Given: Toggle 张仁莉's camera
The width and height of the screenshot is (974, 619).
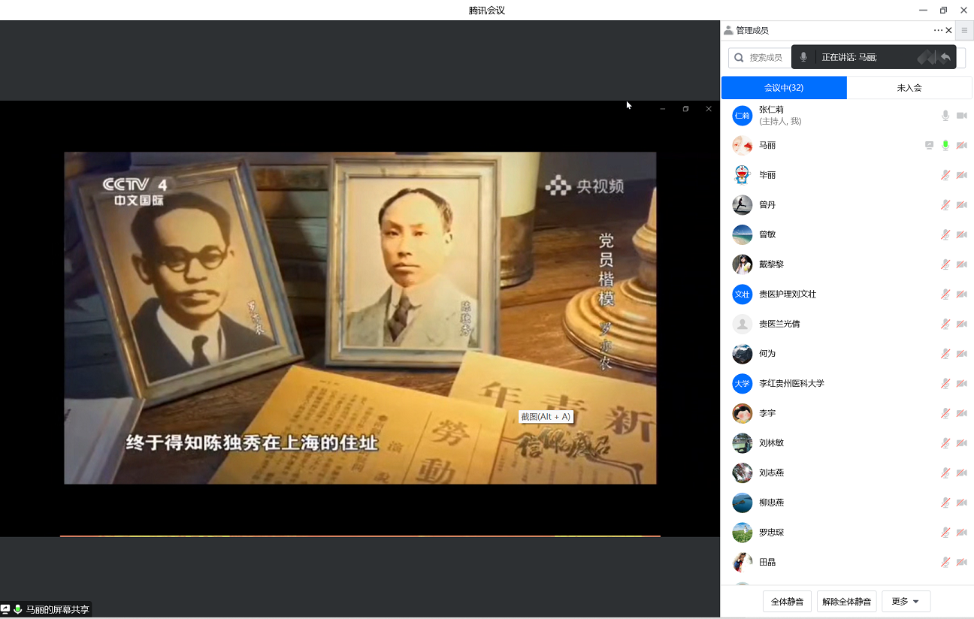Looking at the screenshot, I should (x=961, y=116).
